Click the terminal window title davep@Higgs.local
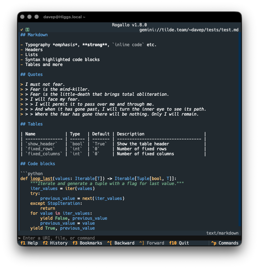Screen dimensions: 259x269 [64, 17]
